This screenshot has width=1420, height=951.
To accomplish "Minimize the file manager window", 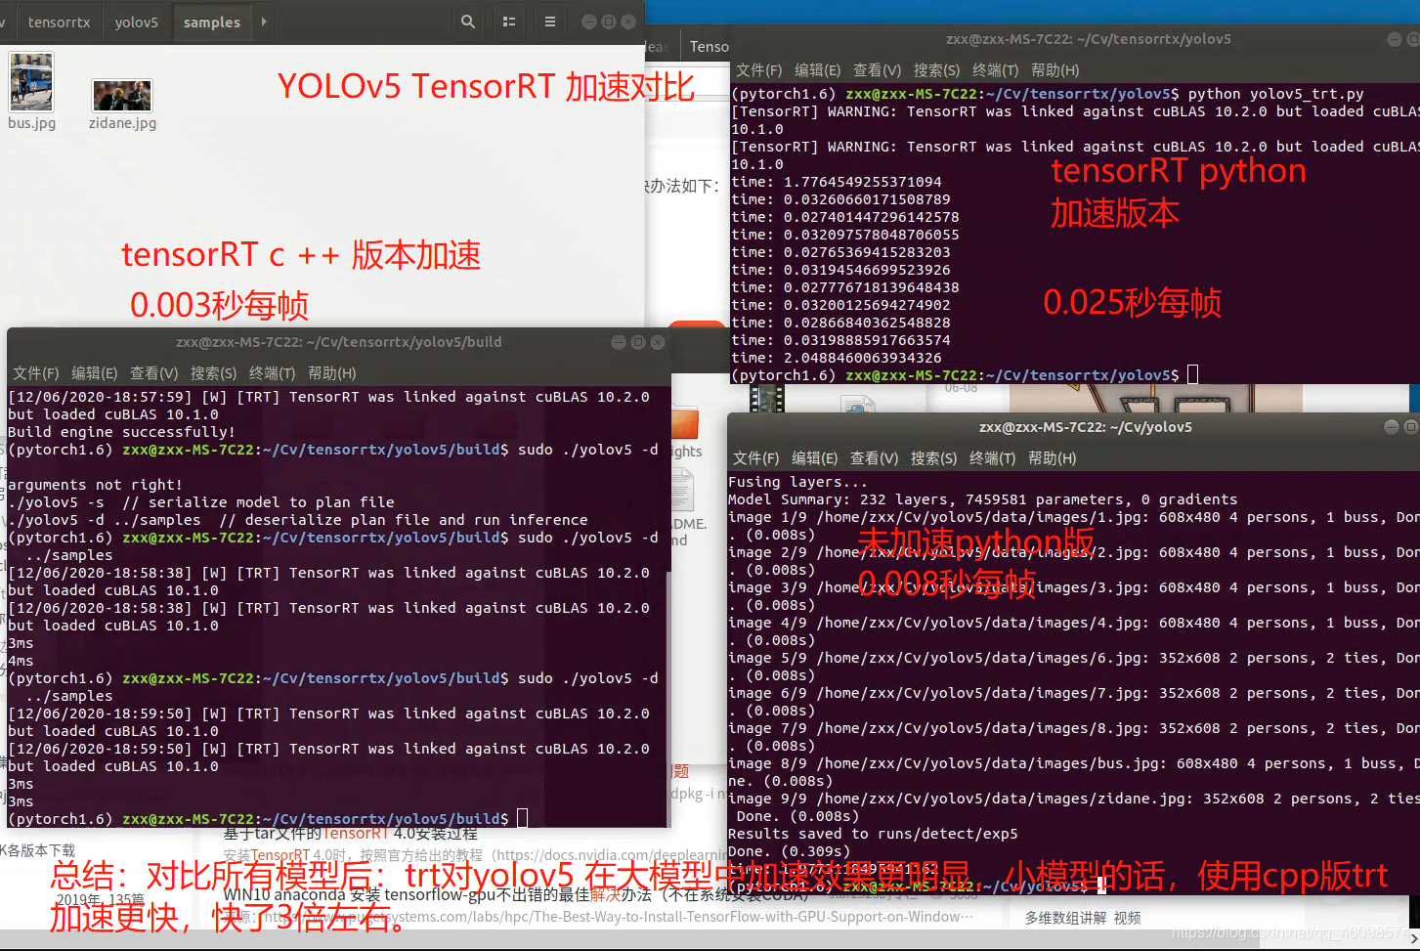I will 588,22.
